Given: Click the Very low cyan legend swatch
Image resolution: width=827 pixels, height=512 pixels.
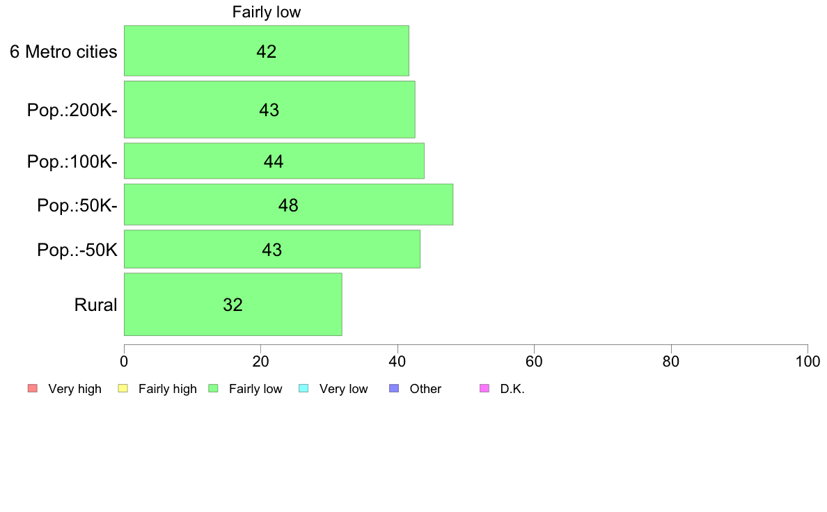Looking at the screenshot, I should [x=304, y=389].
